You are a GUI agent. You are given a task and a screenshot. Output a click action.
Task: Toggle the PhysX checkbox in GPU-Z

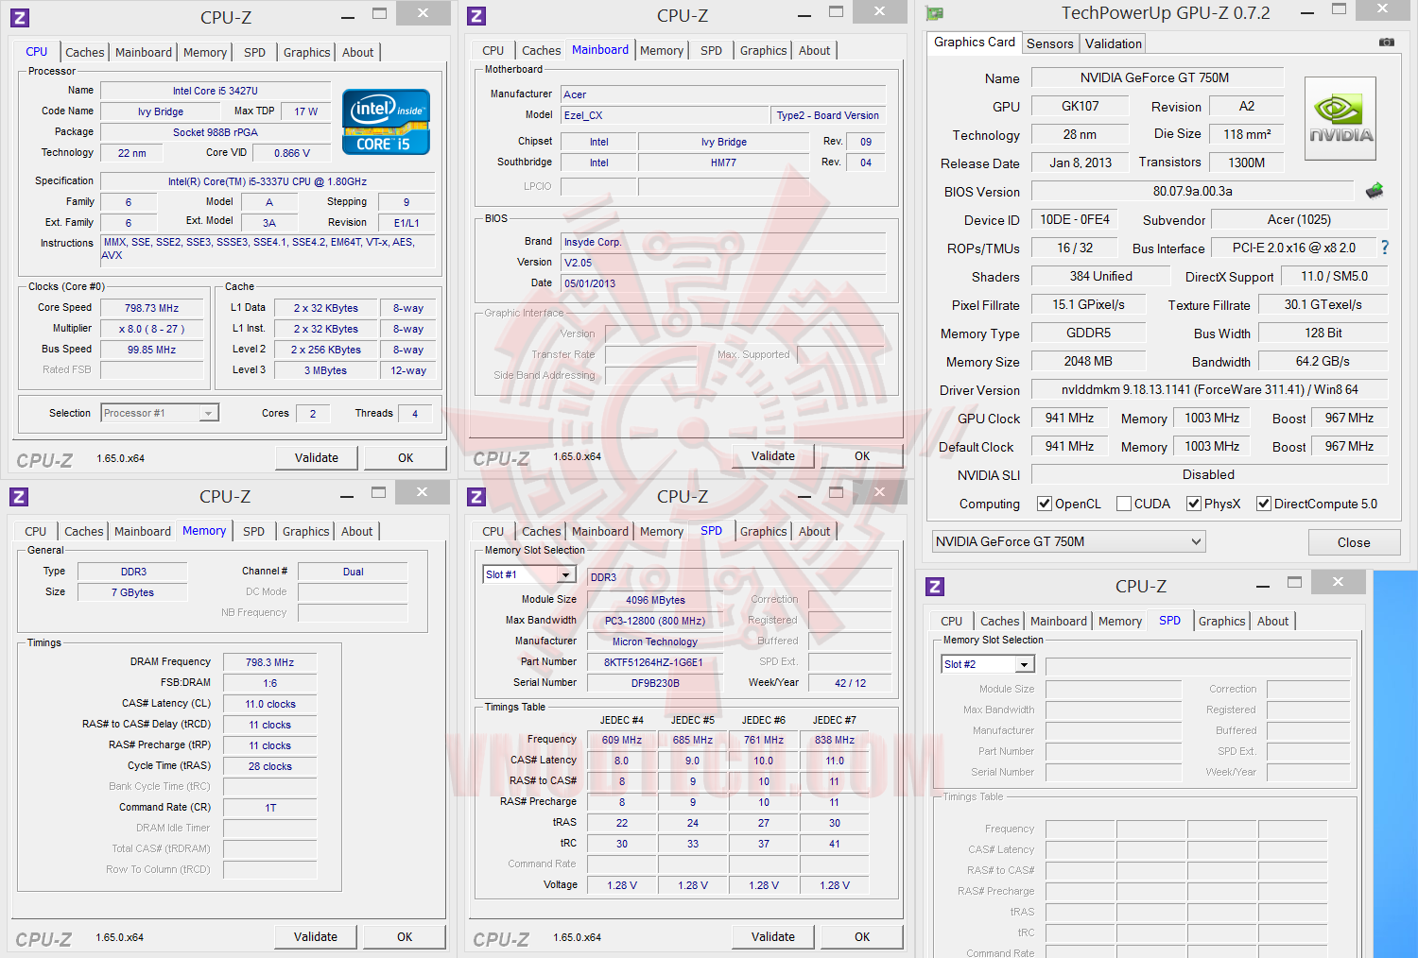1194,504
